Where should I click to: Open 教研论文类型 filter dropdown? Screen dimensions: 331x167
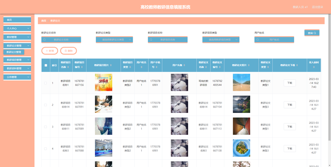pos(114,40)
